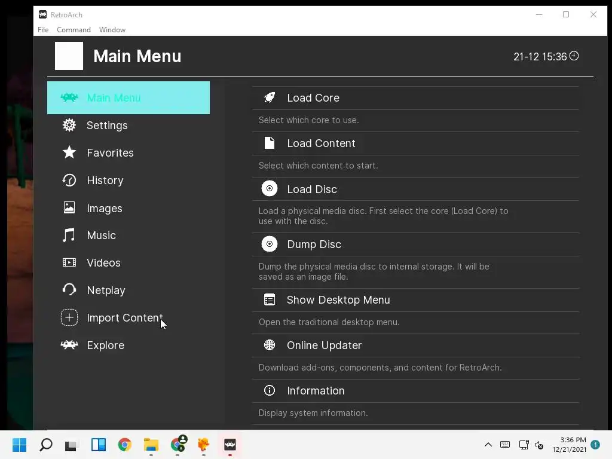
Task: Click the RetroArch logo in the title bar
Action: click(x=42, y=14)
